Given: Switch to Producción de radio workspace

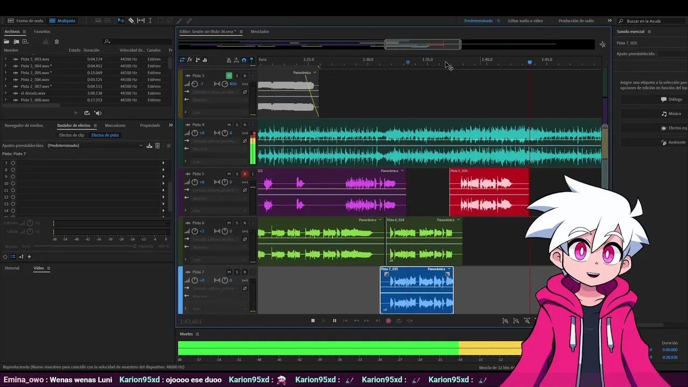Looking at the screenshot, I should tap(576, 21).
